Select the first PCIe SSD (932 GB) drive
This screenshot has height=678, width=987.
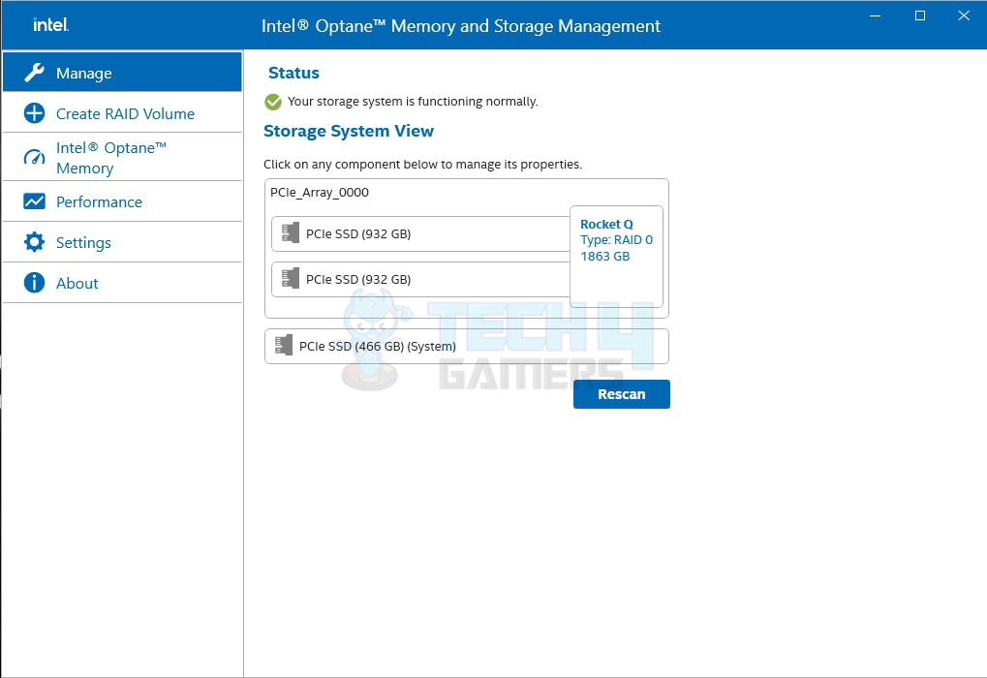click(420, 234)
